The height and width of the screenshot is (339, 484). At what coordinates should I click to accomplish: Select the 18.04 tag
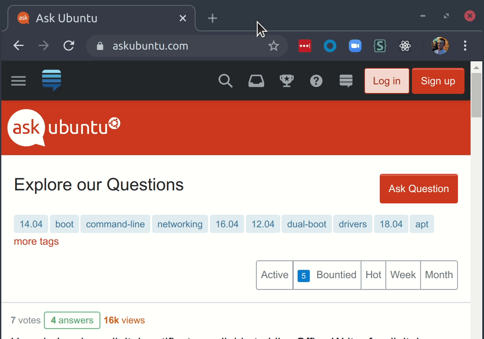point(391,224)
